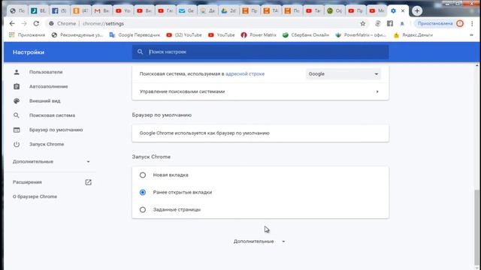Screen dimensions: 481x270
Task: Open the Chrome three-dot menu
Action: coord(472,23)
